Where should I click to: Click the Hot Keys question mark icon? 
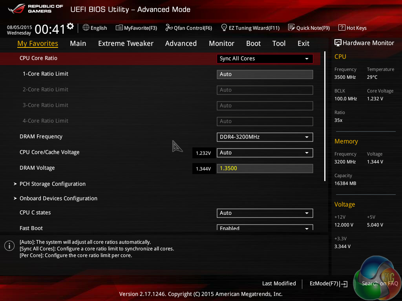click(x=342, y=28)
